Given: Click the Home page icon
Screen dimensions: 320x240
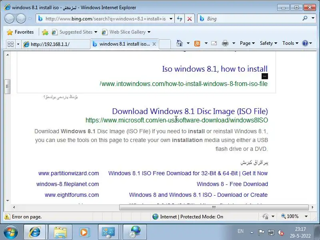Looking at the screenshot, I should click(x=179, y=43).
